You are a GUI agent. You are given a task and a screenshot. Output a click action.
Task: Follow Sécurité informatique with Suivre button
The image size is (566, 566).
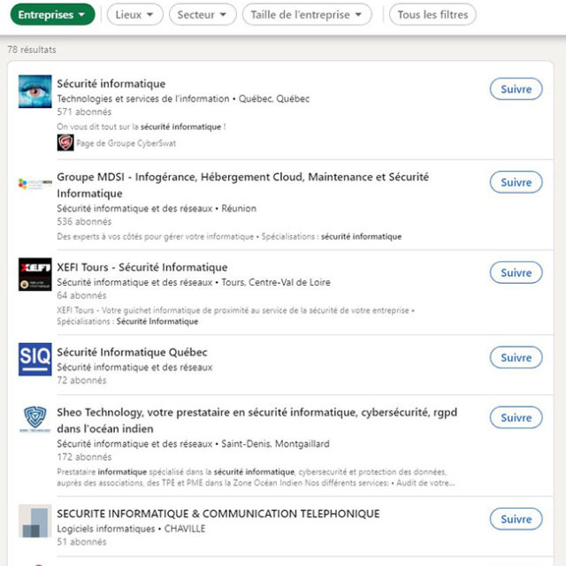(x=516, y=89)
